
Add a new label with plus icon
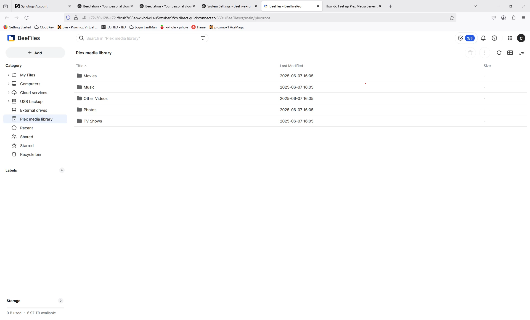pyautogui.click(x=62, y=170)
